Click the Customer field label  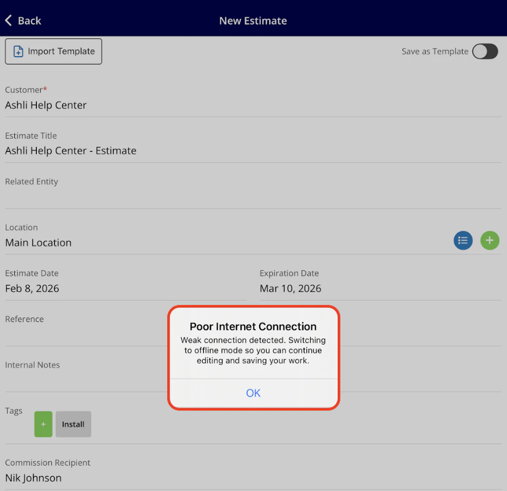[26, 90]
